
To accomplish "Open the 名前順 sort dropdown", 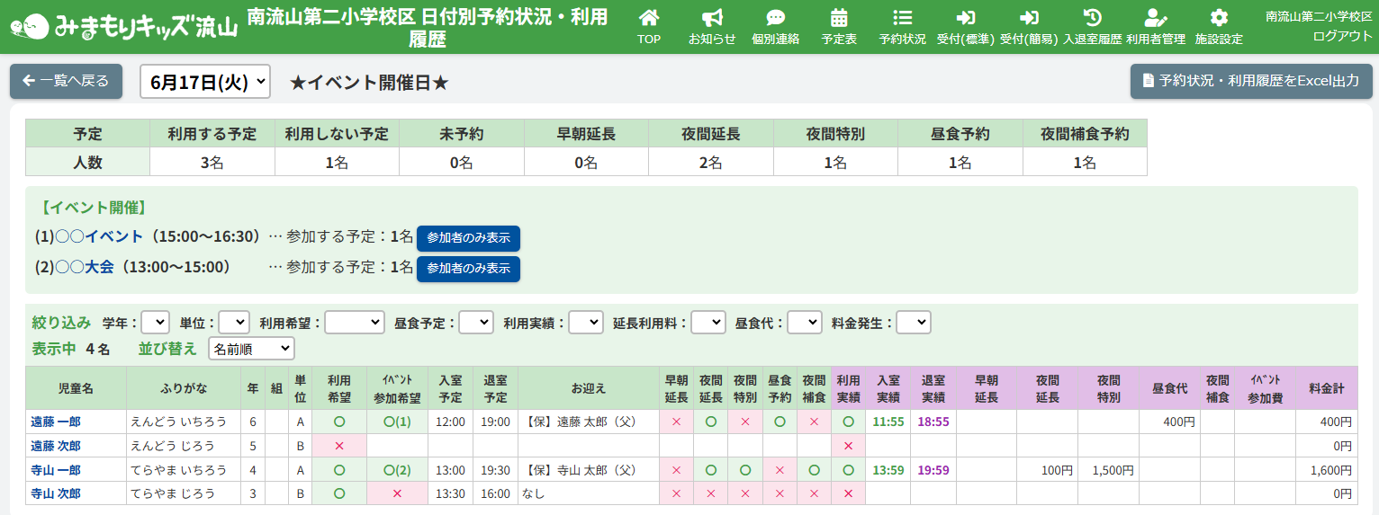I will (x=251, y=349).
